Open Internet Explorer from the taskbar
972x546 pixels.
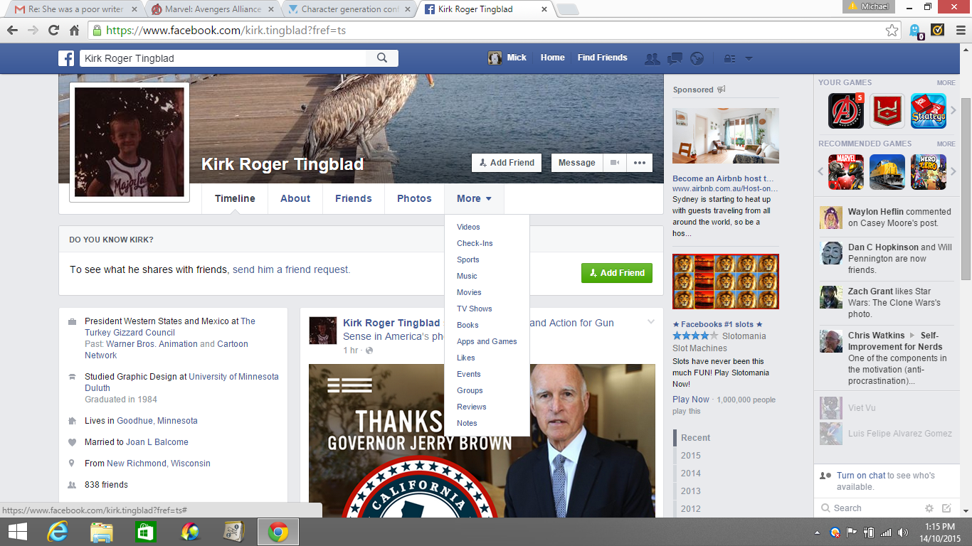pos(57,532)
